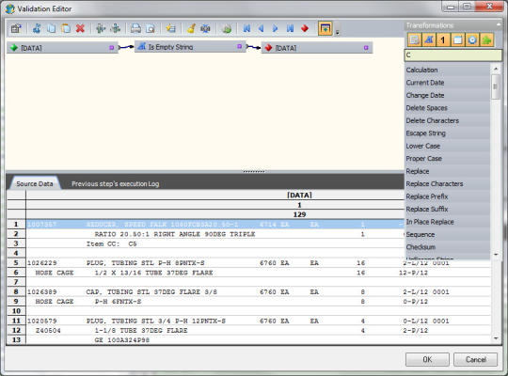
Task: Step to next record with right arrow
Action: coord(275,28)
